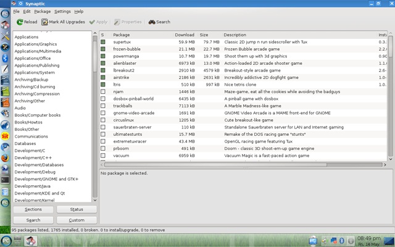Click the package list horizontal scrollbar thumb

215,165
